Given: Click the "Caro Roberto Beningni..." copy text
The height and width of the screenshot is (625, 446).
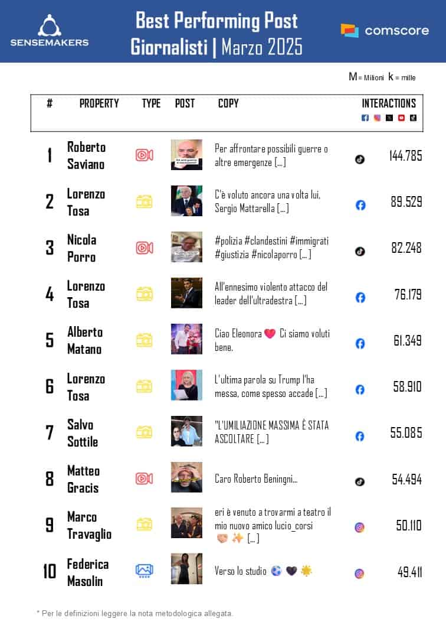Looking at the screenshot, I should pos(255,479).
